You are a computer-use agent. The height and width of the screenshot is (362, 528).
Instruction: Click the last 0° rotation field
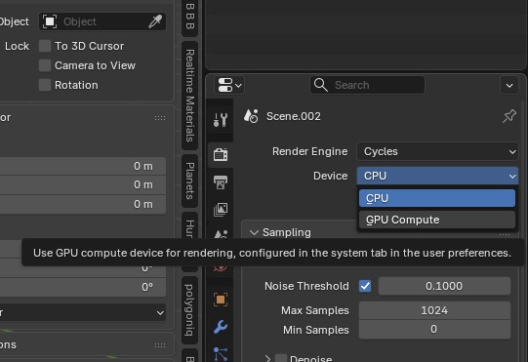(83, 287)
